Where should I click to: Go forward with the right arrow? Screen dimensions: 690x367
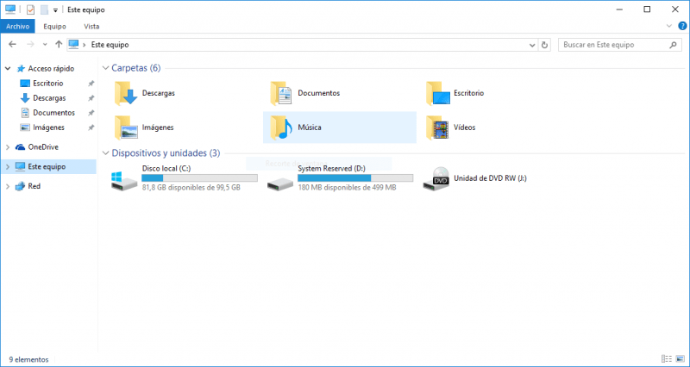tap(30, 45)
